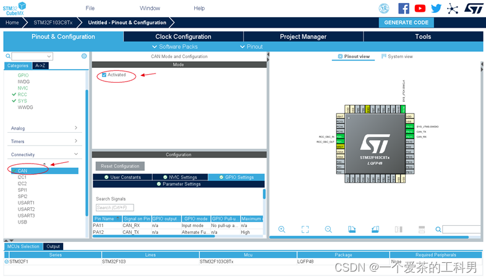The height and width of the screenshot is (279, 486).
Task: Uncheck the Activated checkbox for CAN
Action: [104, 75]
